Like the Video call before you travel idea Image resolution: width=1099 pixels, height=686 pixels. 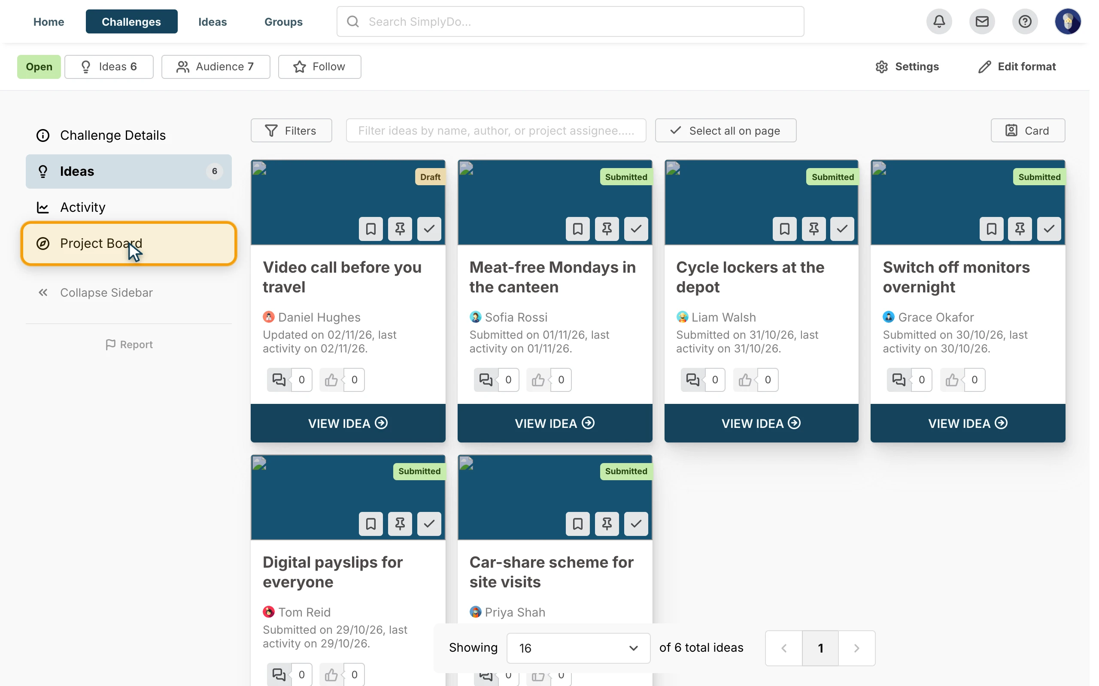point(331,380)
